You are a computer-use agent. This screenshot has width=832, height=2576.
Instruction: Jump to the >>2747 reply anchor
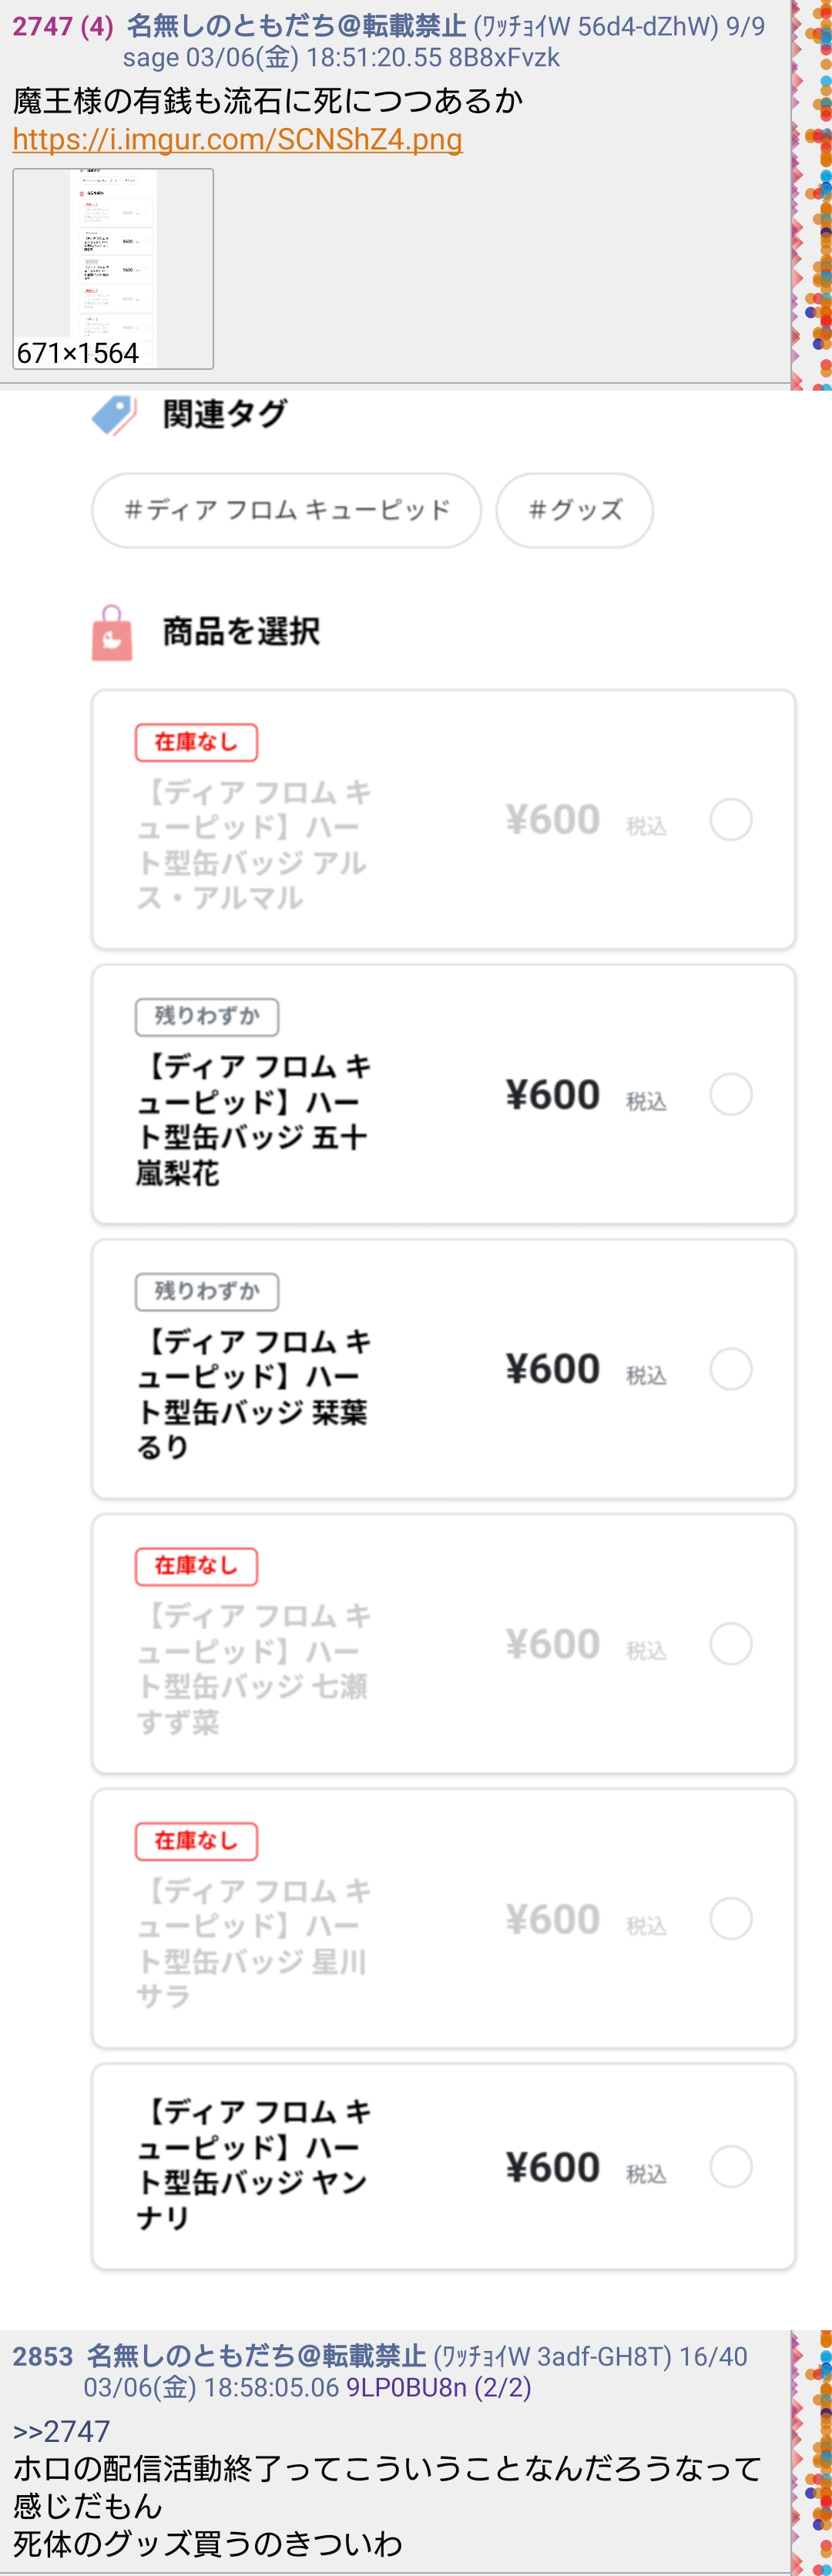(x=61, y=2431)
